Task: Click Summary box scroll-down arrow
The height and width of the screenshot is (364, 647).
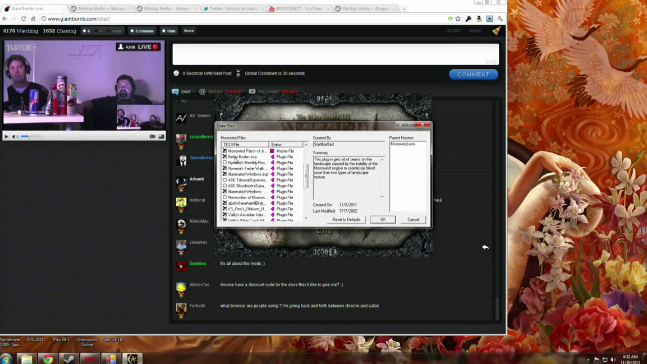Action: coord(382,196)
